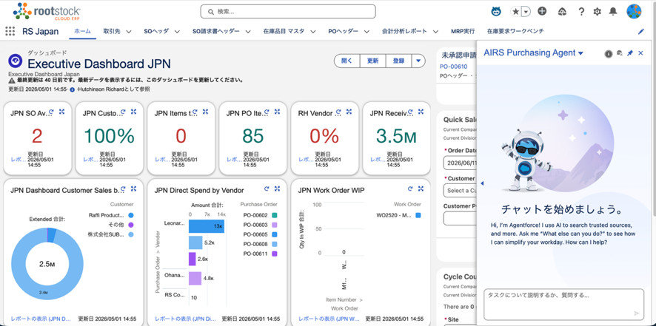The image size is (656, 326).
Task: Open the SOヘッダ tab
Action: tap(156, 31)
